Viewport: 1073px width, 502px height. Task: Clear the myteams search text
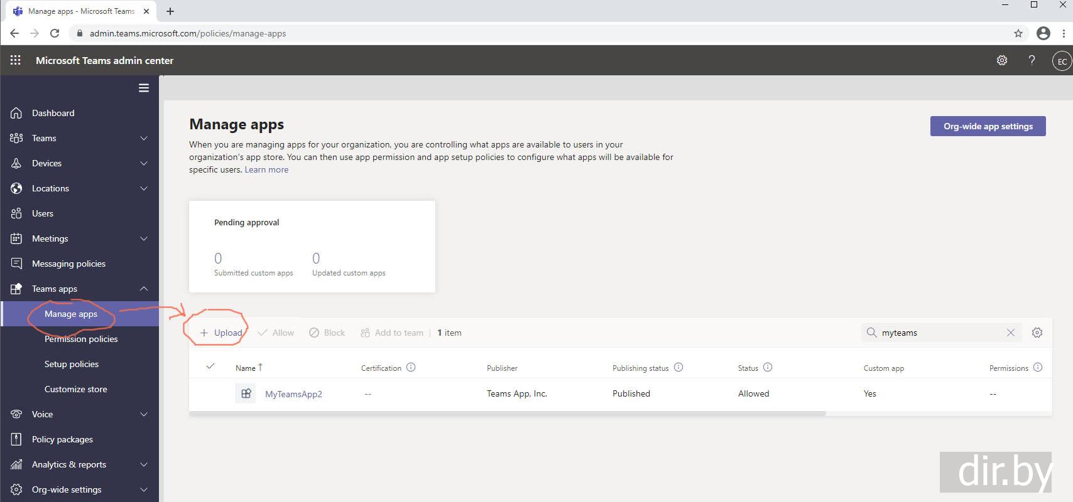click(x=1010, y=333)
